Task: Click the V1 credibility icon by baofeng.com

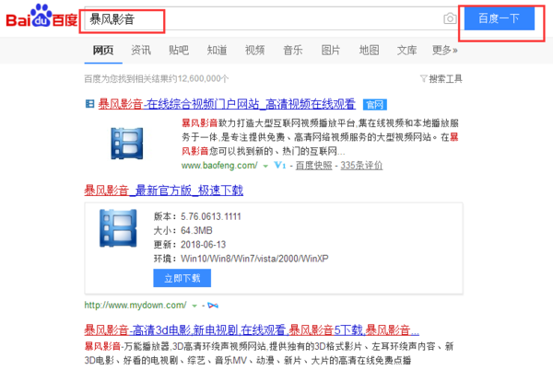Action: click(280, 165)
